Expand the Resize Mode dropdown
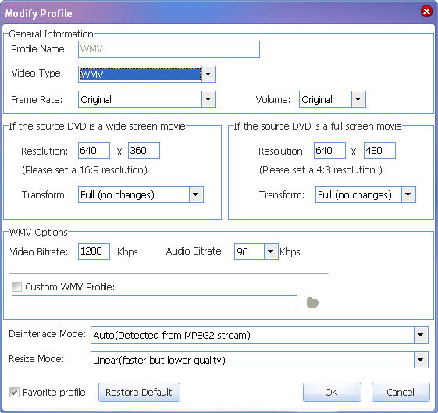This screenshot has height=413, width=438. (421, 360)
